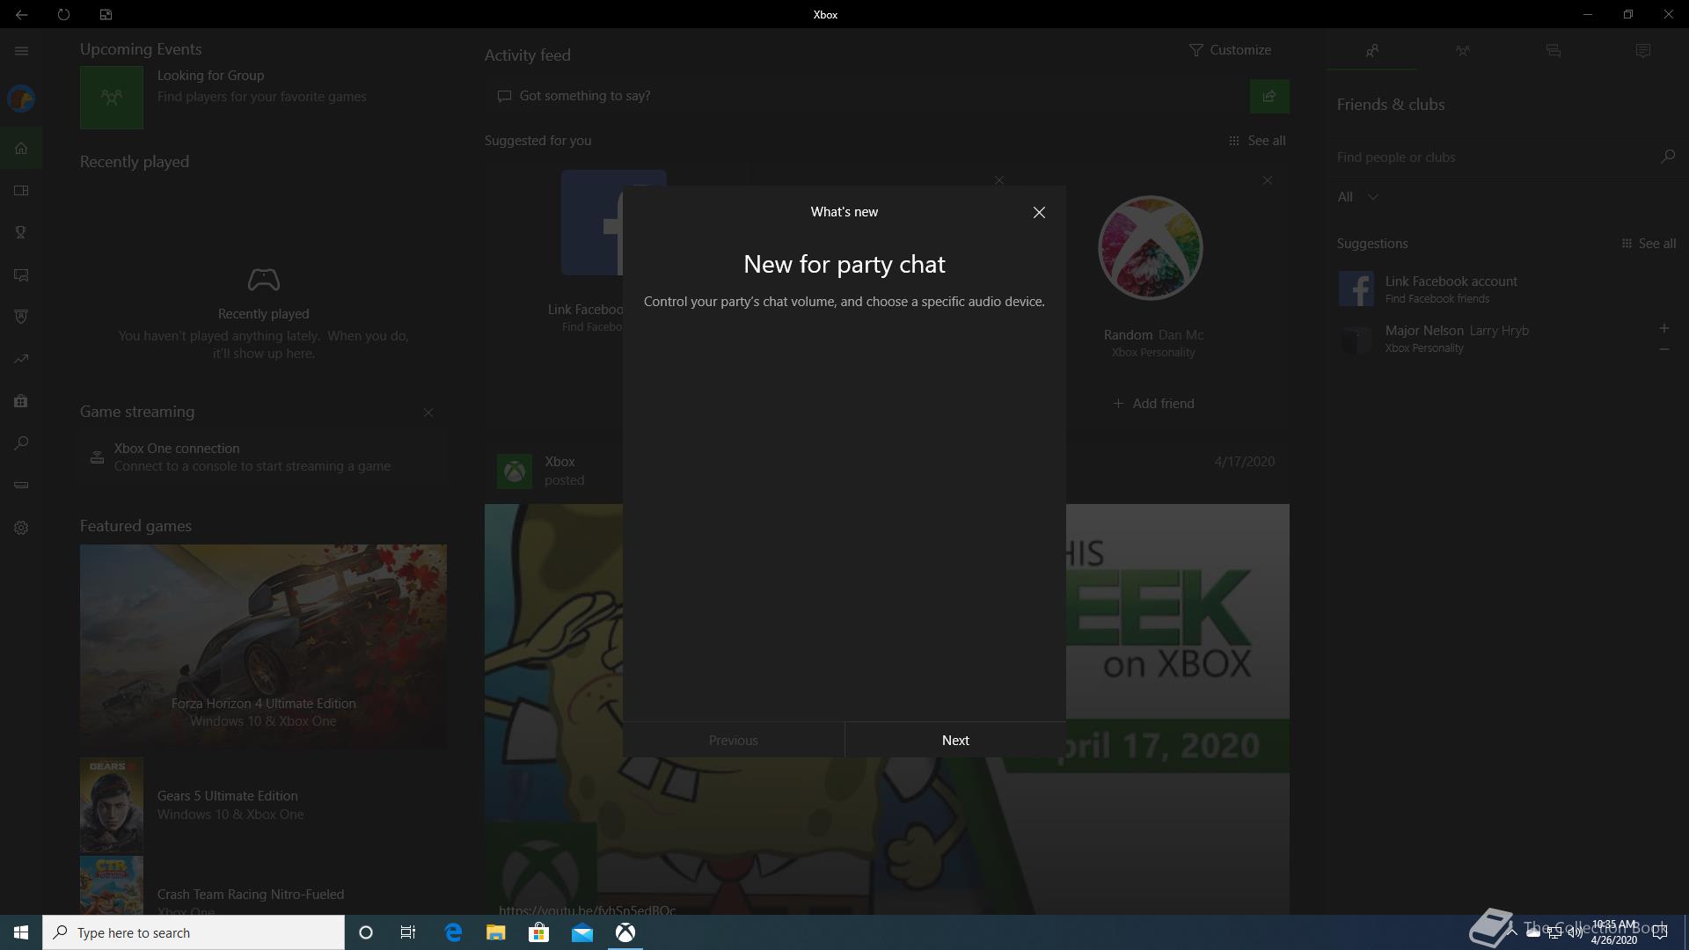Click the search magnifier in Friends & clubs

(1667, 157)
